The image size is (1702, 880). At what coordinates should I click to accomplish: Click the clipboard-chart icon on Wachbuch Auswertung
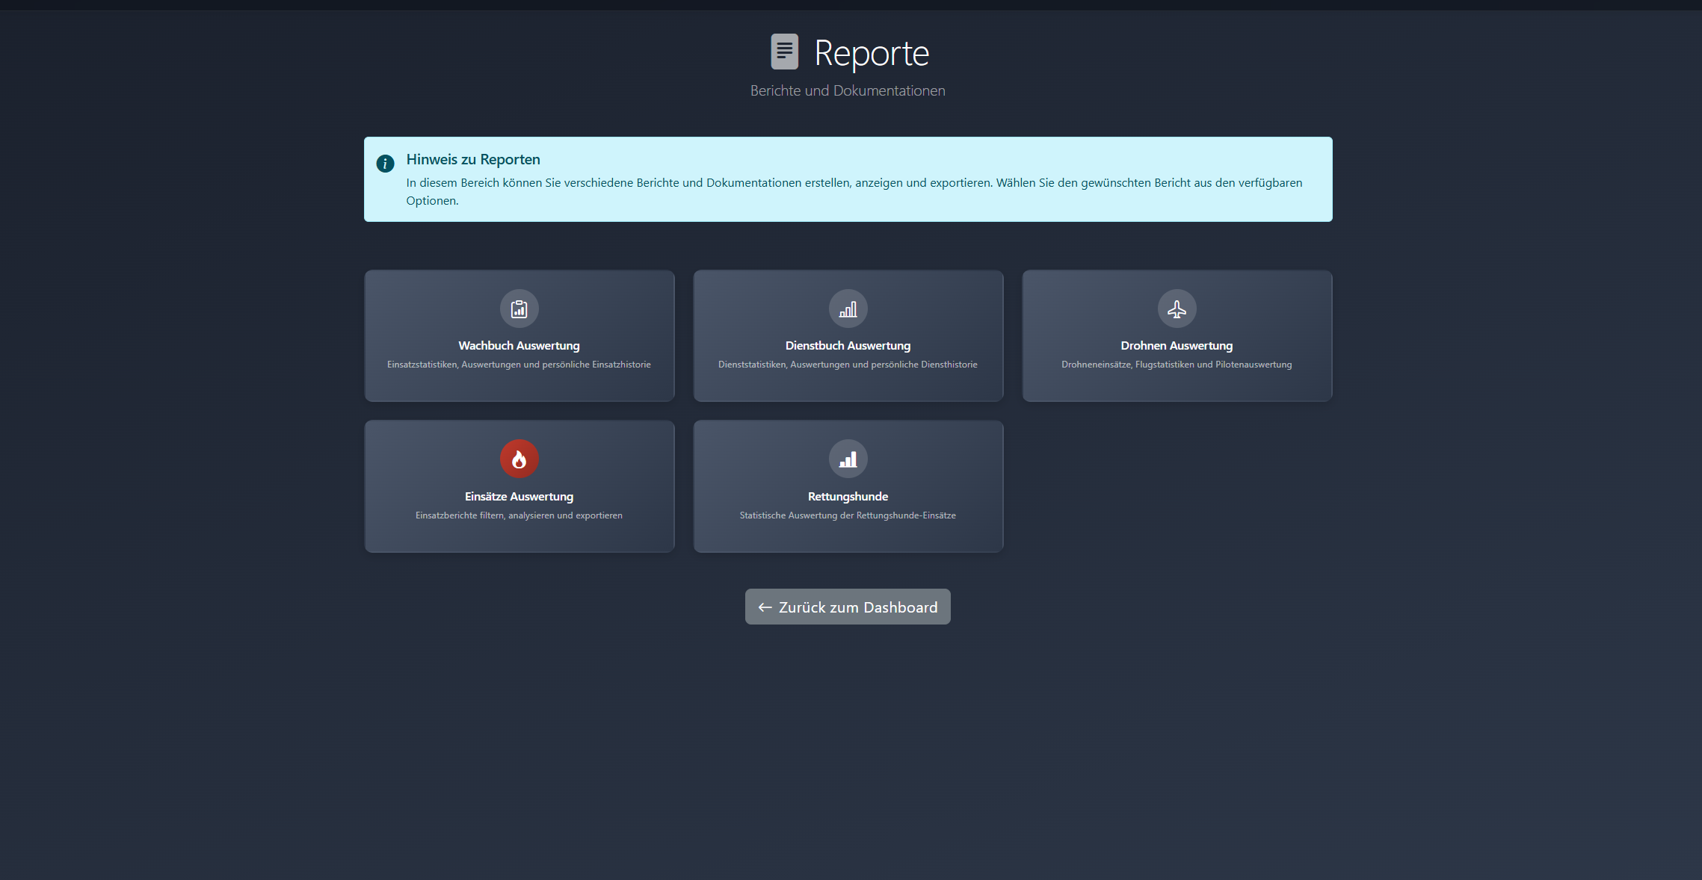point(519,308)
